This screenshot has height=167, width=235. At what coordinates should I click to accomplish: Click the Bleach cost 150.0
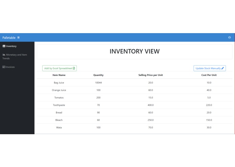pyautogui.click(x=209, y=120)
